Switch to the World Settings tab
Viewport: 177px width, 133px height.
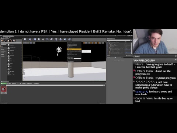click(119, 58)
